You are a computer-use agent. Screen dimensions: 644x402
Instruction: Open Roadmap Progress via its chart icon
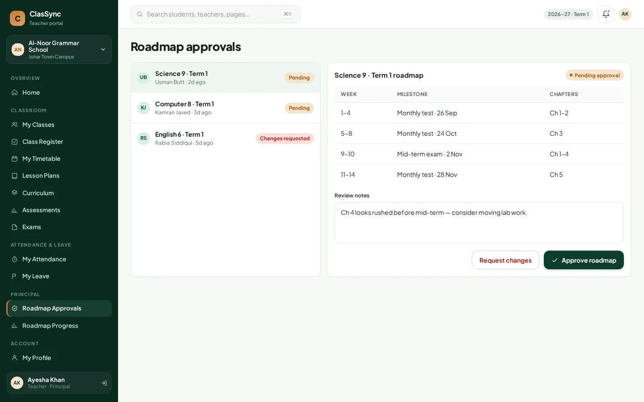pos(14,326)
